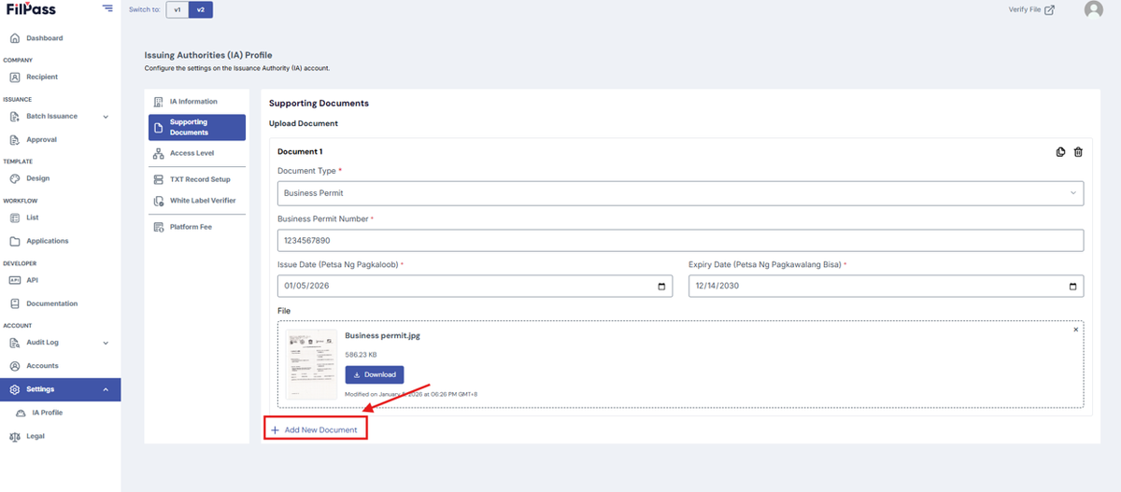Click Recipient person icon
Image resolution: width=1121 pixels, height=492 pixels.
click(x=15, y=77)
